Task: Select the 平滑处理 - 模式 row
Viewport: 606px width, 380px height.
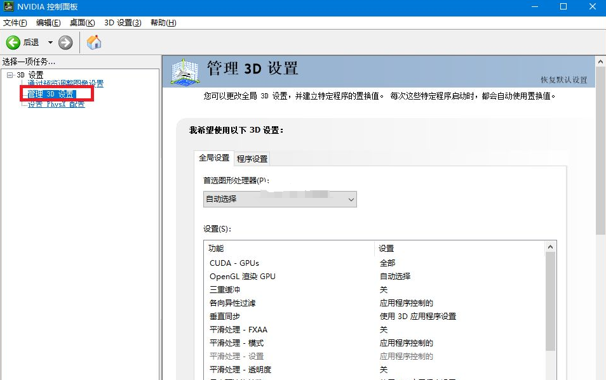Action: [374, 343]
